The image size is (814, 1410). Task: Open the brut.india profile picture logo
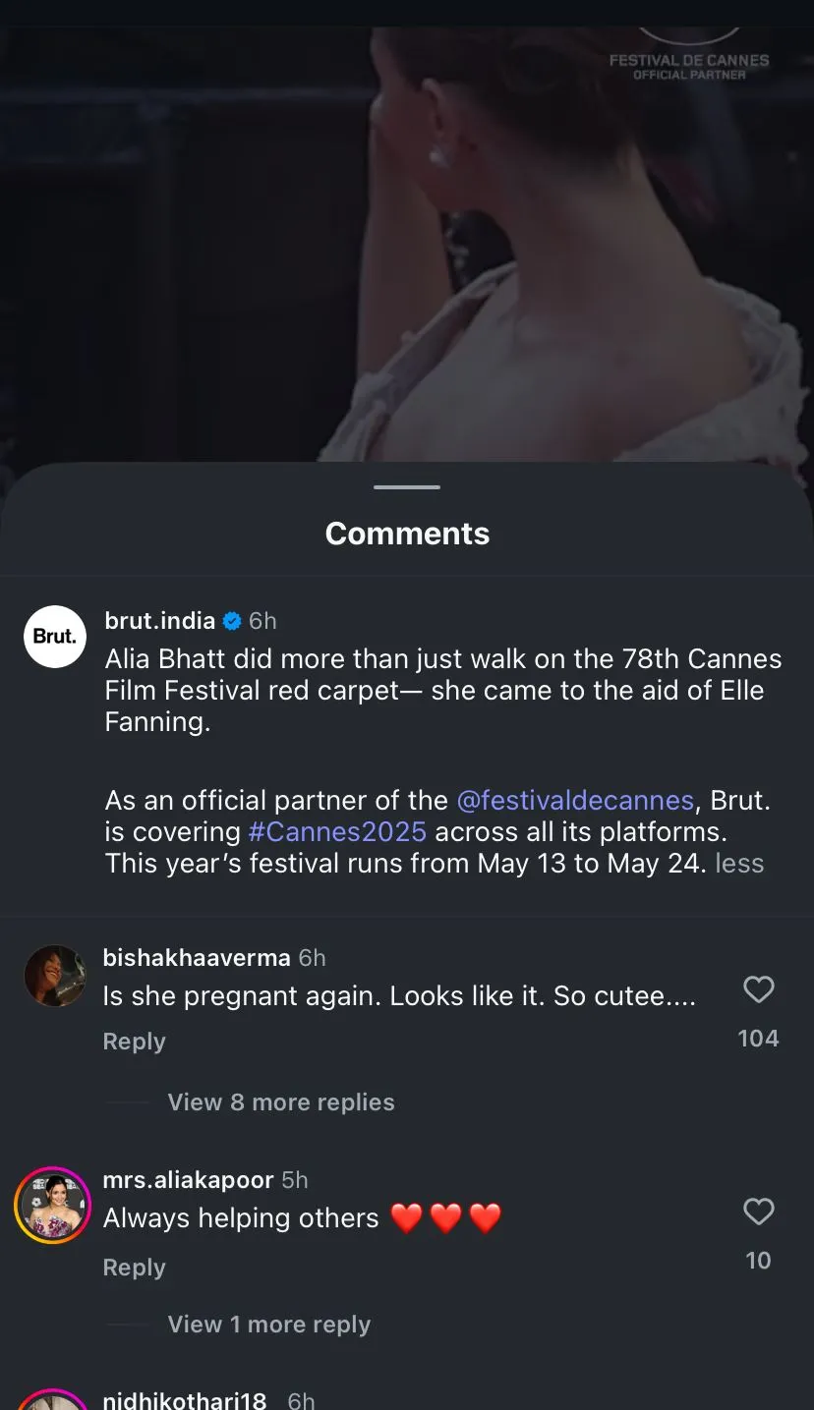click(x=55, y=637)
